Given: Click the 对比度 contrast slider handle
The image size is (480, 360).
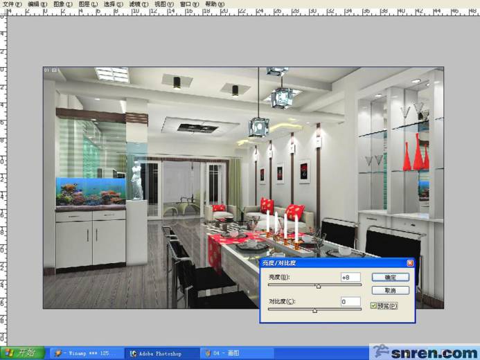Looking at the screenshot, I should [314, 311].
